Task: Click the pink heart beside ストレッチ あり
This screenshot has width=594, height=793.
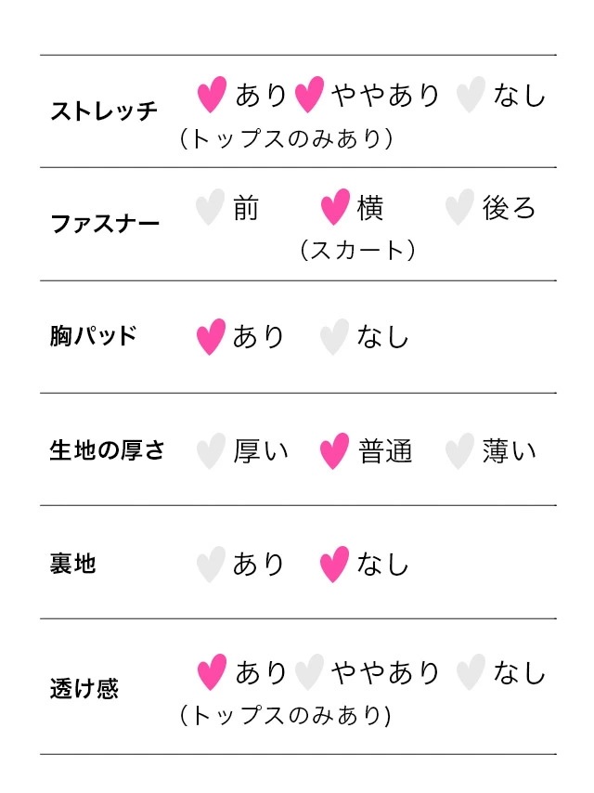Action: 212,94
